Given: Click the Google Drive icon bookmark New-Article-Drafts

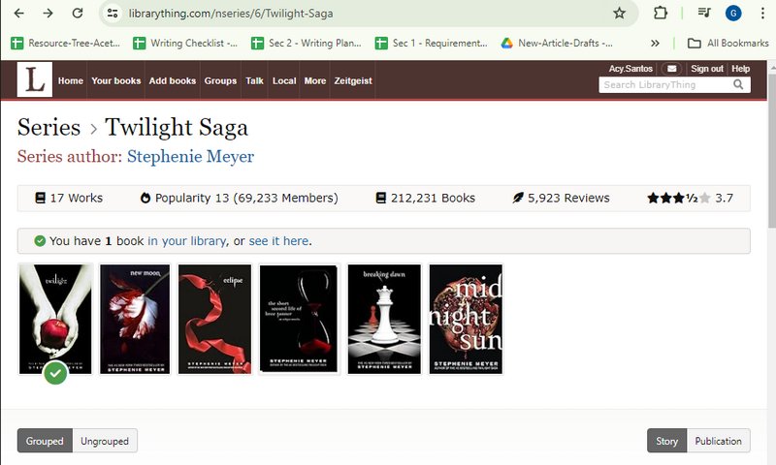Looking at the screenshot, I should [557, 43].
